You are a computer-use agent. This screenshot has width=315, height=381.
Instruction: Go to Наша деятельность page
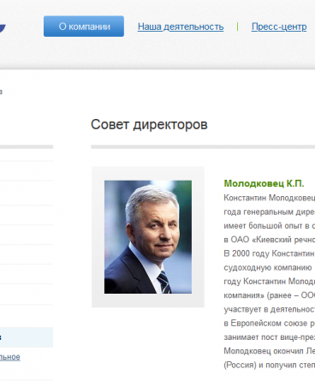181,27
